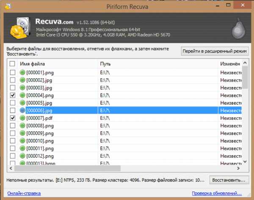Click green status dot of [000008].png
Screen dimensions: 254x200
pyautogui.click(x=22, y=126)
